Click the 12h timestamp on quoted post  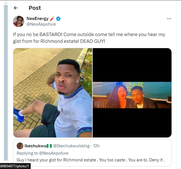96,146
